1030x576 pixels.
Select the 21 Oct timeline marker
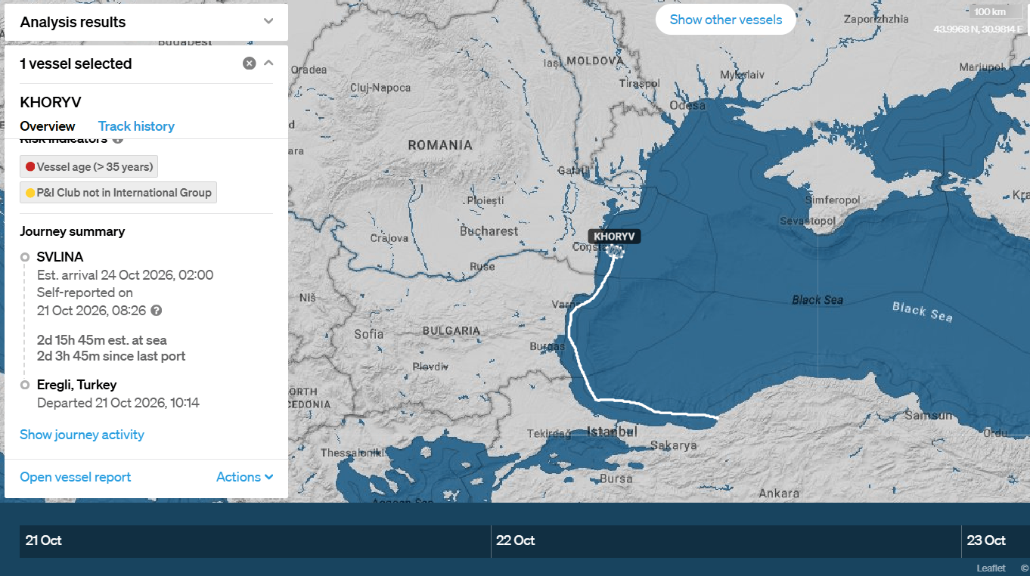44,540
